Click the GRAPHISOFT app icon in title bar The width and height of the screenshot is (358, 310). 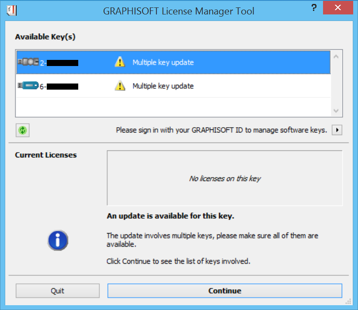coord(12,10)
